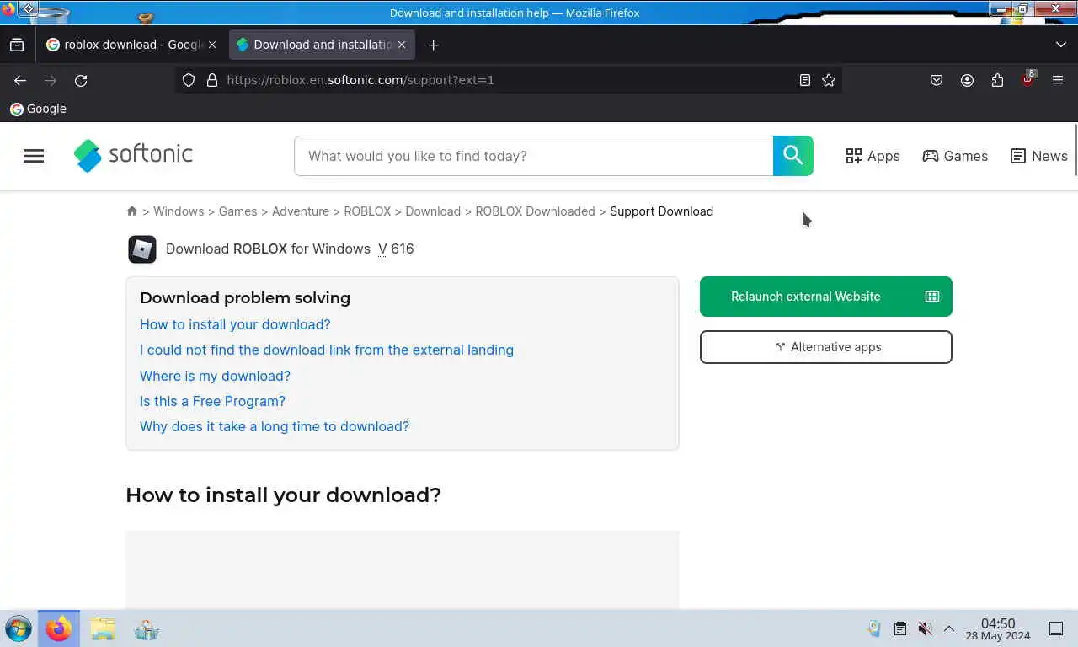1078x647 pixels.
Task: Click Alternative apps button
Action: [826, 347]
